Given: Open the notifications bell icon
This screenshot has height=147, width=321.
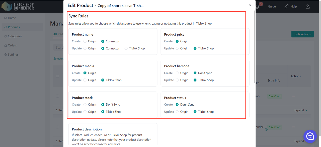Looking at the screenshot, I should [x=258, y=6].
